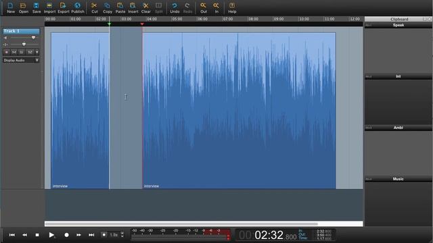Click the Redo toolbar icon
Viewport: 433px width, 243px height.
coord(187,7)
